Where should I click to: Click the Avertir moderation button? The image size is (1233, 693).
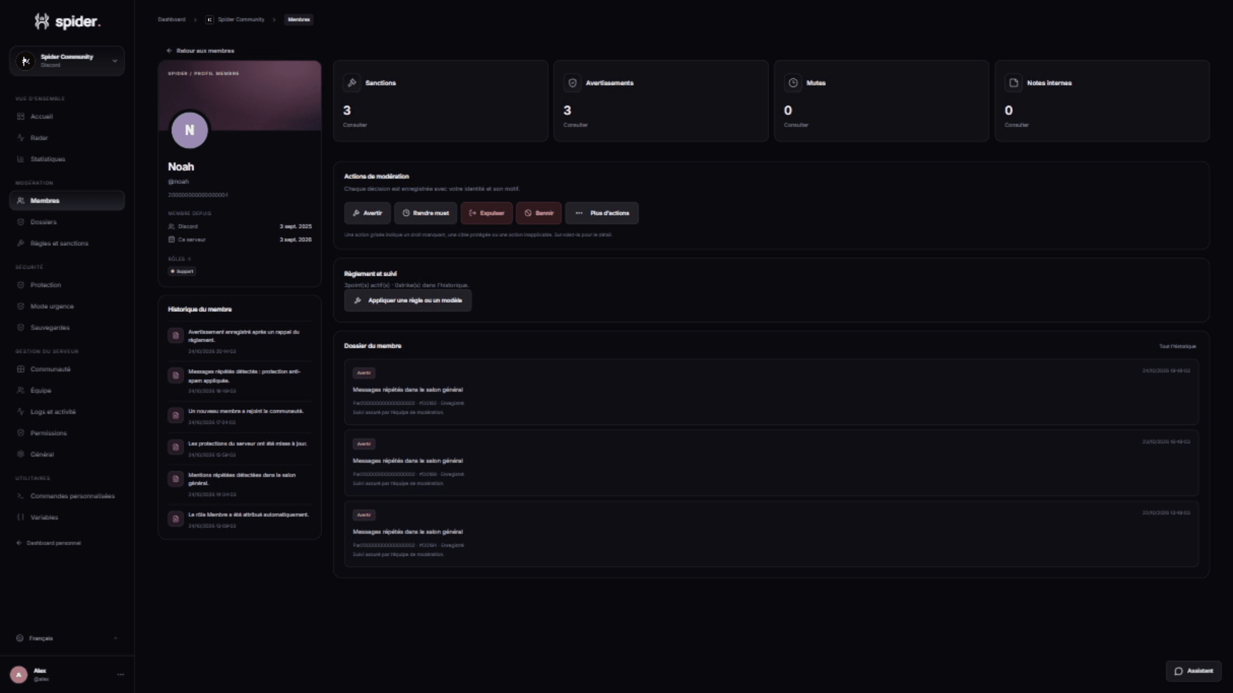click(x=367, y=213)
